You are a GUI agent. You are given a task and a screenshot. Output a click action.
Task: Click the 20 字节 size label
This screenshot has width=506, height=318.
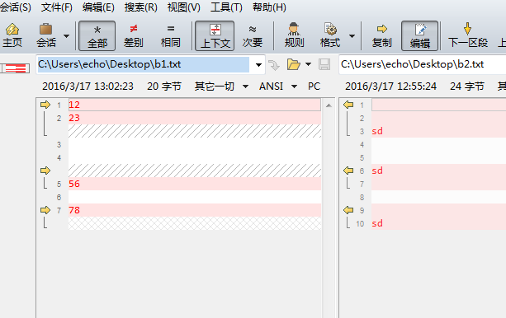click(x=164, y=87)
